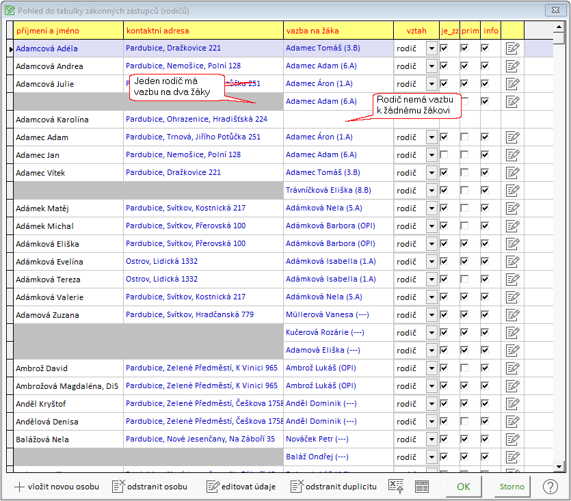
Task: Click the table view icon beside OK
Action: click(422, 487)
